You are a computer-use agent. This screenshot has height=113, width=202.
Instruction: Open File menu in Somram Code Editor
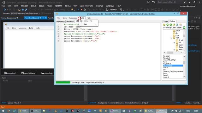59,18
